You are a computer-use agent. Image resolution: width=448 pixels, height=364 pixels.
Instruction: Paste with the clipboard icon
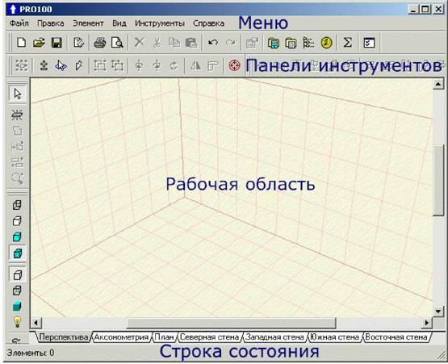(191, 43)
